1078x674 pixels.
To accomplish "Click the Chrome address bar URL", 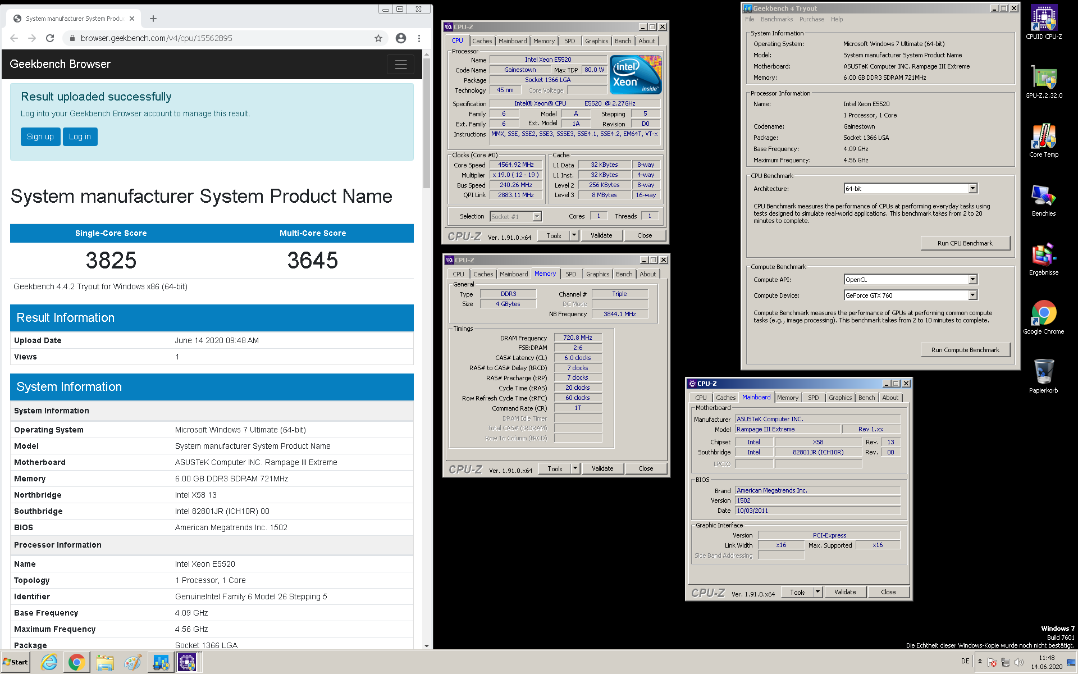I will tap(156, 38).
